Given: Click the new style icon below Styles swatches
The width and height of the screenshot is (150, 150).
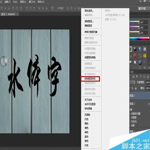Looking at the screenshot, I should 145,68.
